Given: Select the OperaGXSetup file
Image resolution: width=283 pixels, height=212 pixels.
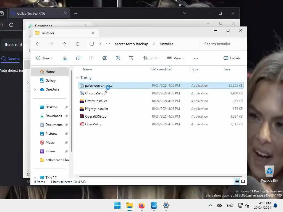Looking at the screenshot, I should click(161, 116).
